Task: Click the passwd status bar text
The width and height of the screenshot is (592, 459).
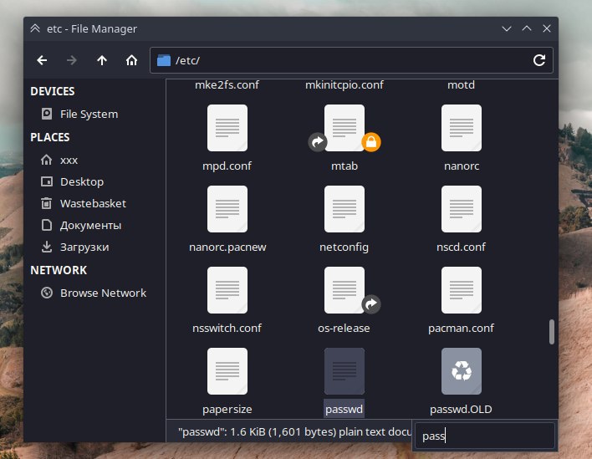Action: (x=294, y=431)
